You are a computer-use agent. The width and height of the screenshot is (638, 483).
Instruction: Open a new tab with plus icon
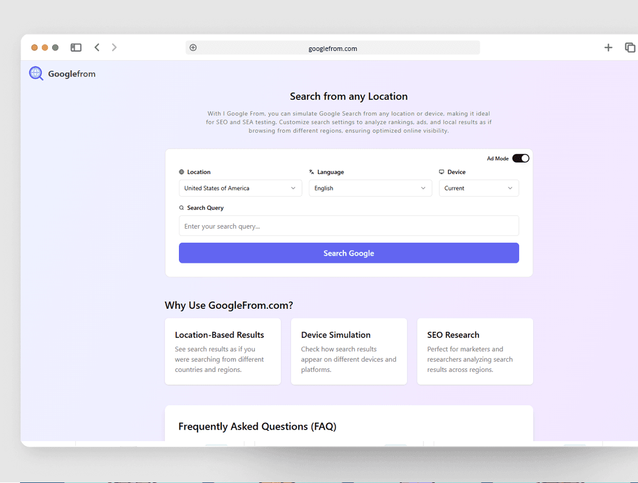tap(608, 47)
